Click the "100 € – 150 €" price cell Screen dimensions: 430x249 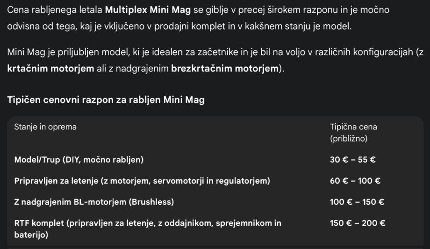click(x=357, y=202)
